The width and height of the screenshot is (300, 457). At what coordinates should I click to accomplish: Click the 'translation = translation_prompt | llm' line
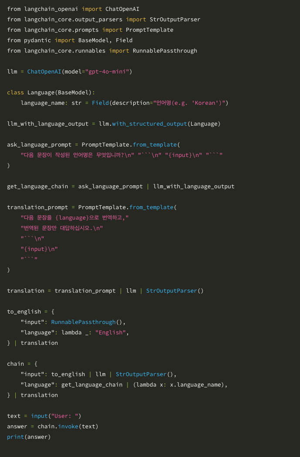[x=105, y=291]
